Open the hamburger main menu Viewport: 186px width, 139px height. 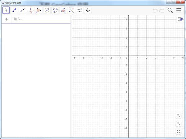[179, 10]
